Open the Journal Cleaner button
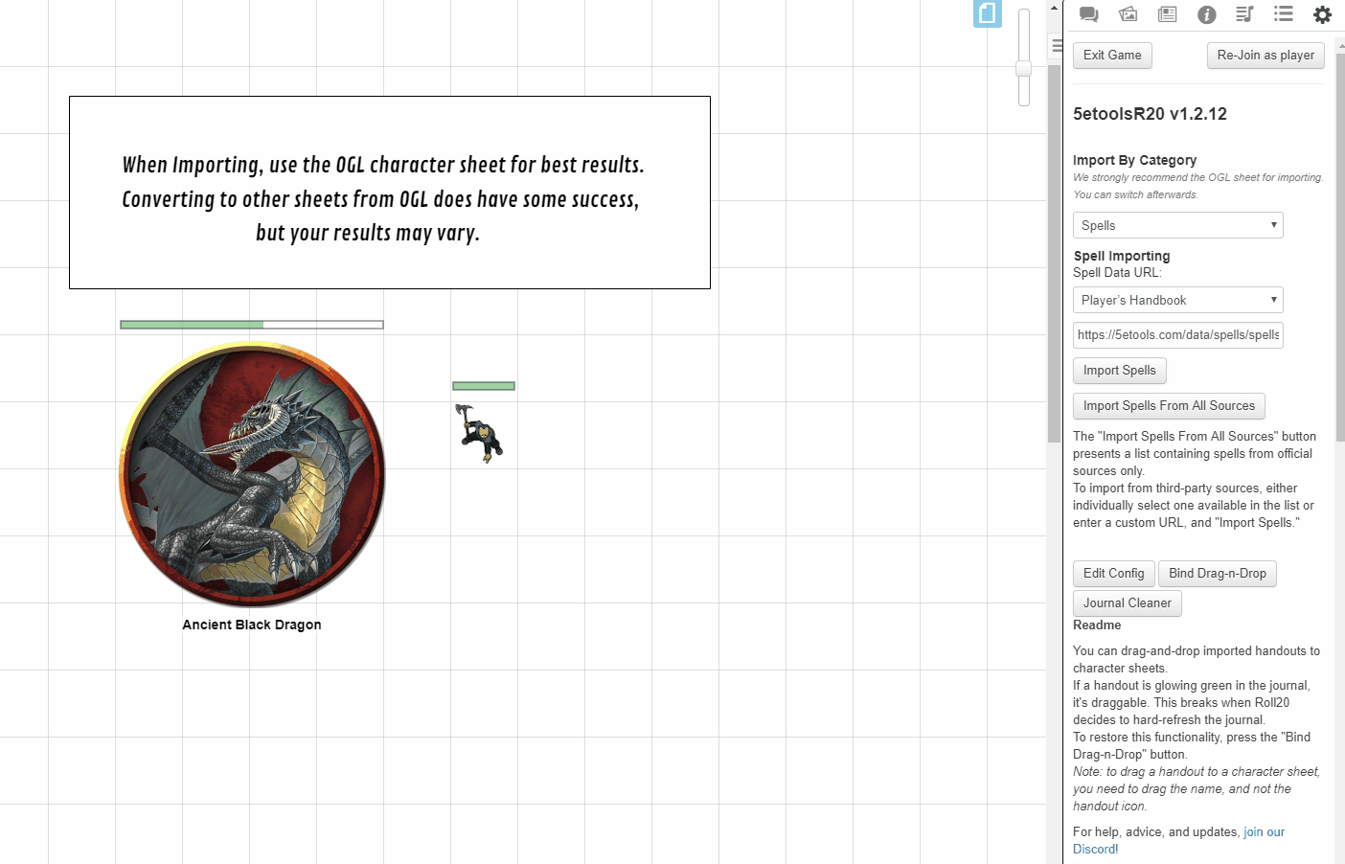Image resolution: width=1345 pixels, height=864 pixels. coord(1127,603)
